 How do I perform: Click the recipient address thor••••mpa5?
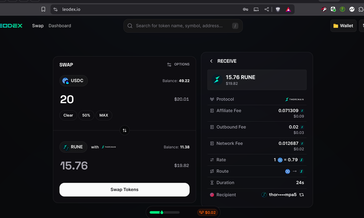(x=282, y=195)
